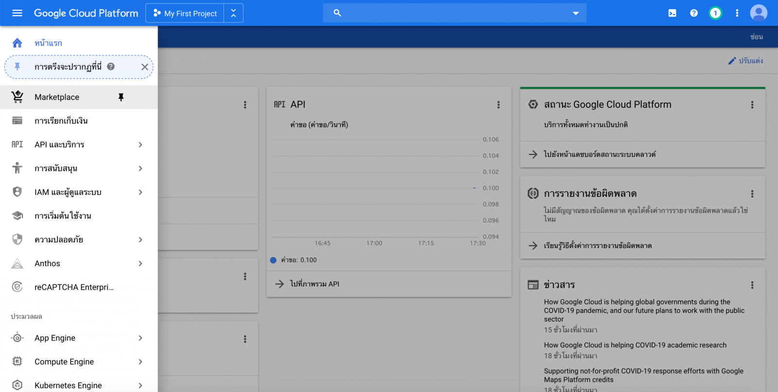Expand การสนับสนุน submenu arrow
The width and height of the screenshot is (778, 392).
tap(141, 168)
